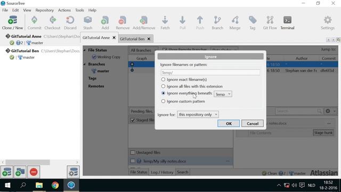Open the Merge toolbar icon
The width and height of the screenshot is (341, 192).
tap(235, 22)
